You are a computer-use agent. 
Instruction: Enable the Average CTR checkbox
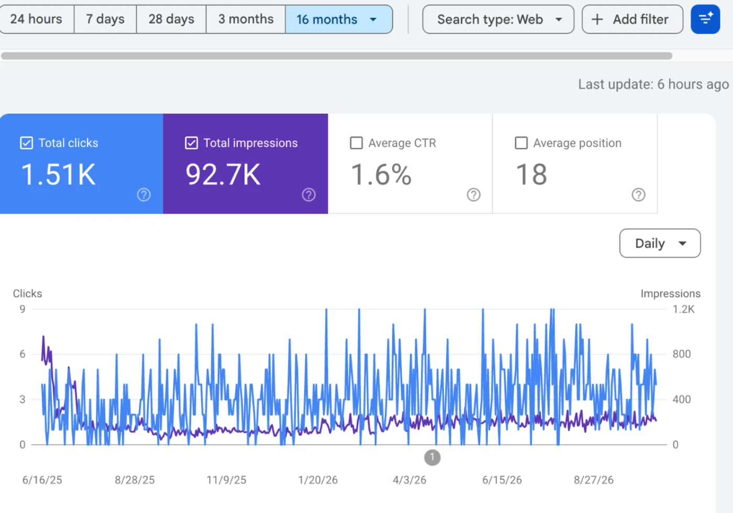coord(356,143)
